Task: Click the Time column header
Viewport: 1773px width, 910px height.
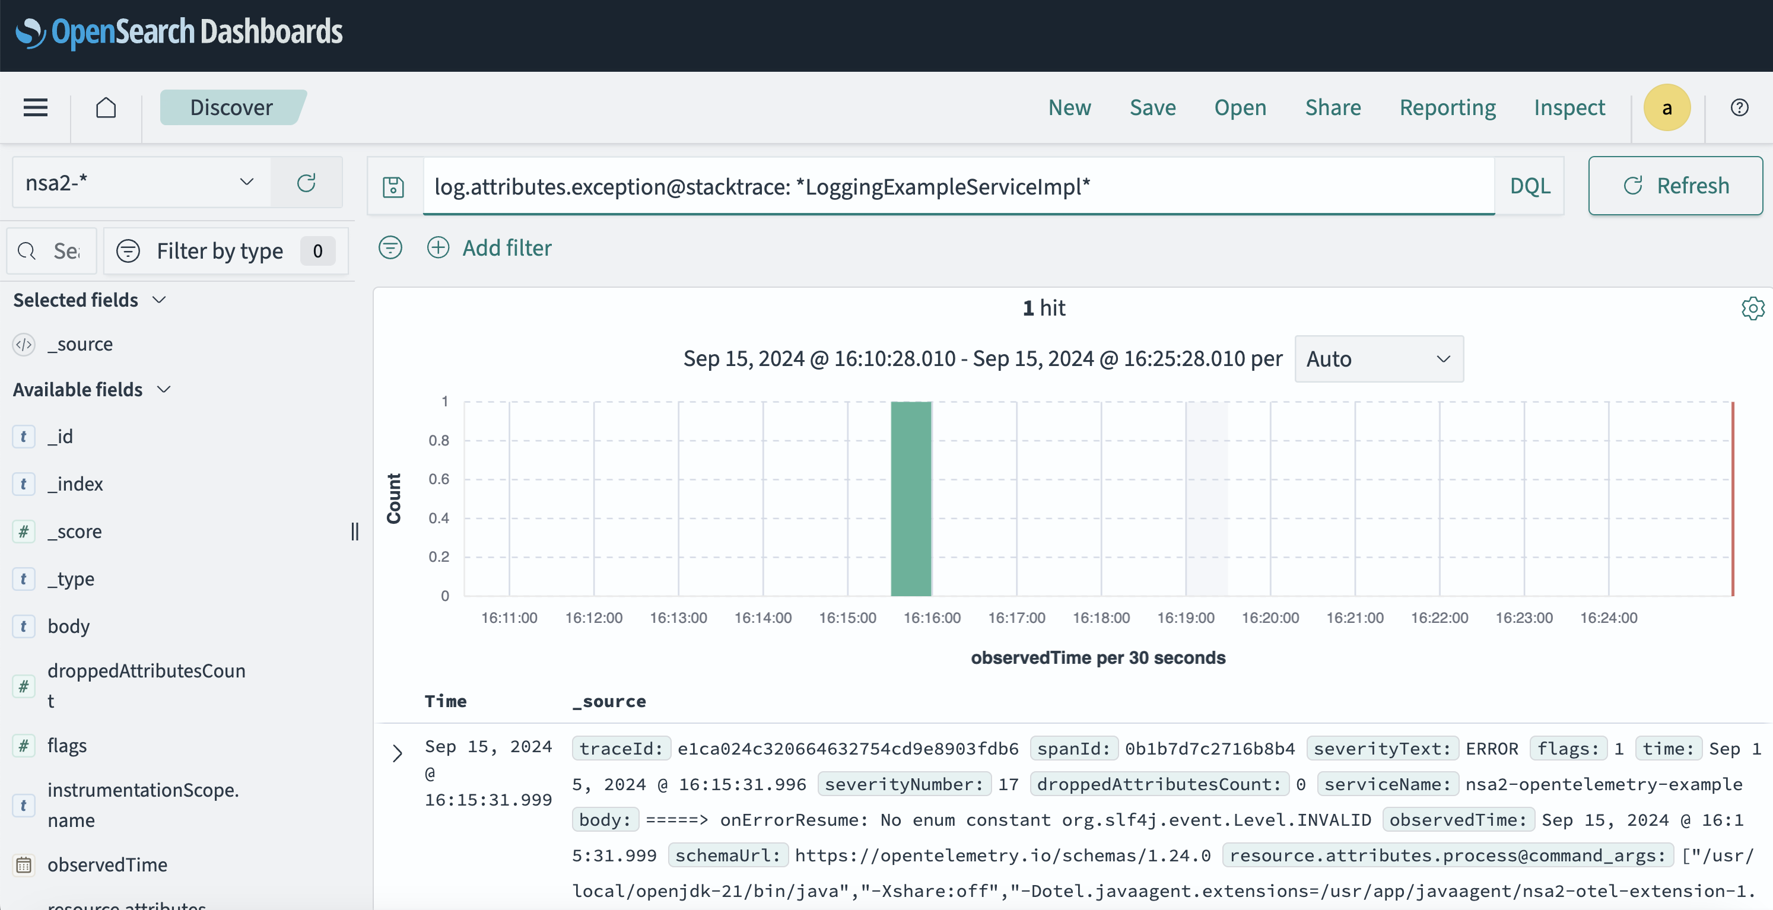Action: (x=445, y=701)
